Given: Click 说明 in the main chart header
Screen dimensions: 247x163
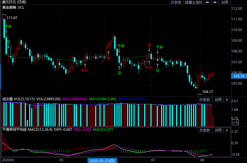Looking at the screenshot, I should point(225,2).
